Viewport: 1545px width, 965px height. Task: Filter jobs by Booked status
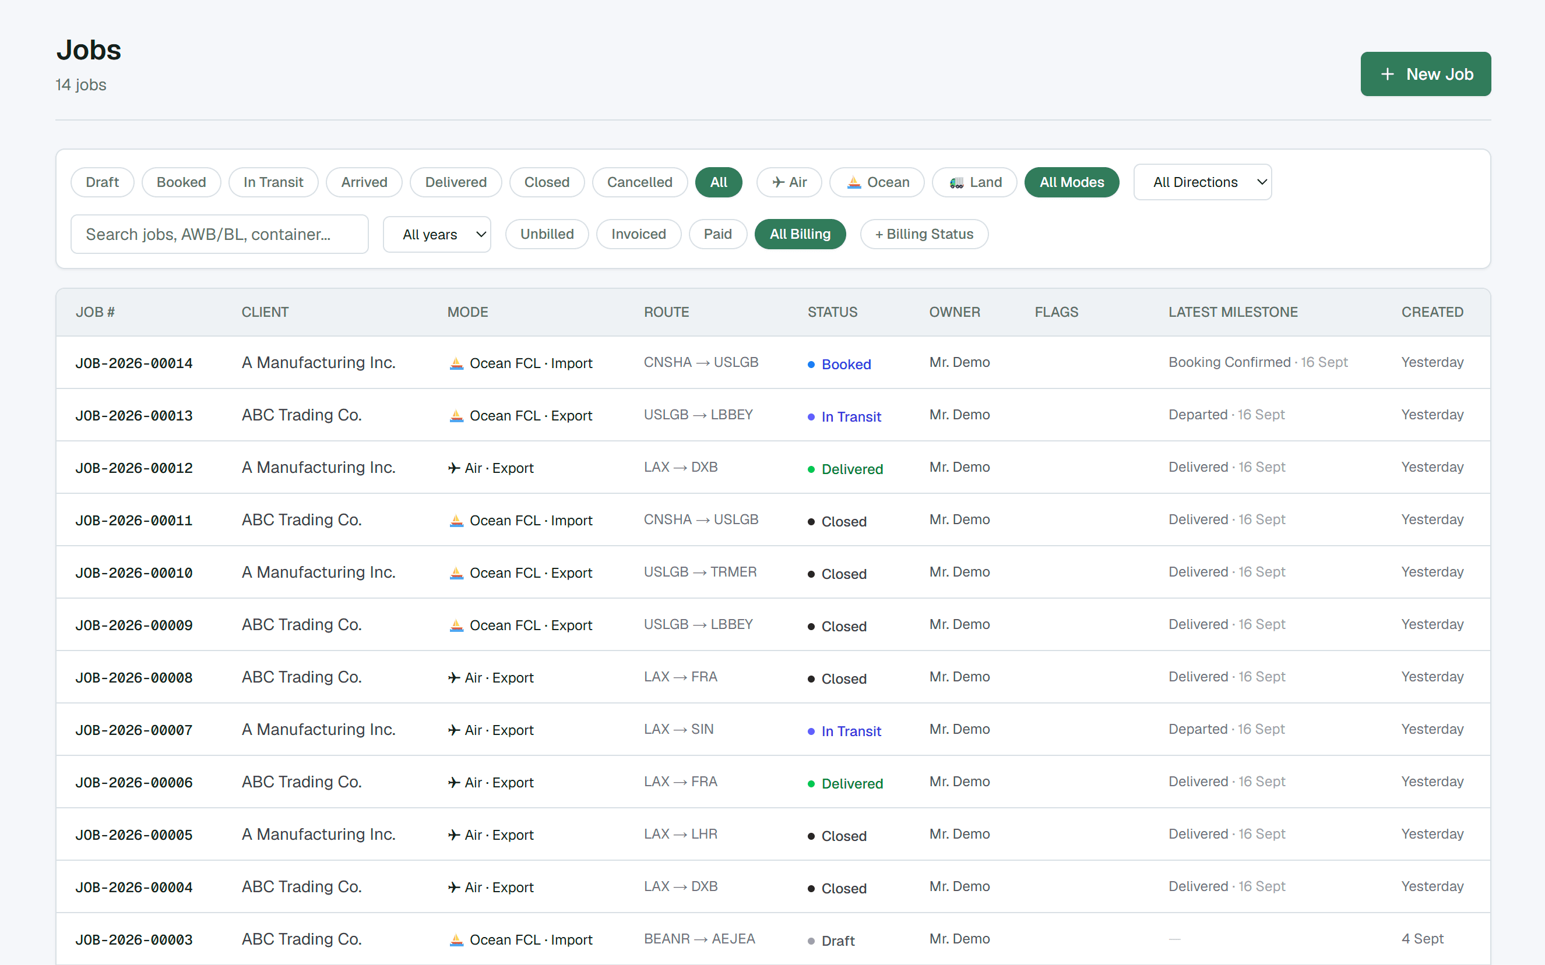(181, 182)
